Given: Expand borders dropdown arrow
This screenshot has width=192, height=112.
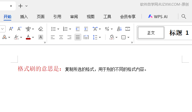Looking at the screenshot, I should tap(128, 37).
